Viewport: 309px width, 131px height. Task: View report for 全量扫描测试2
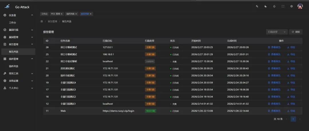pyautogui.click(x=274, y=97)
